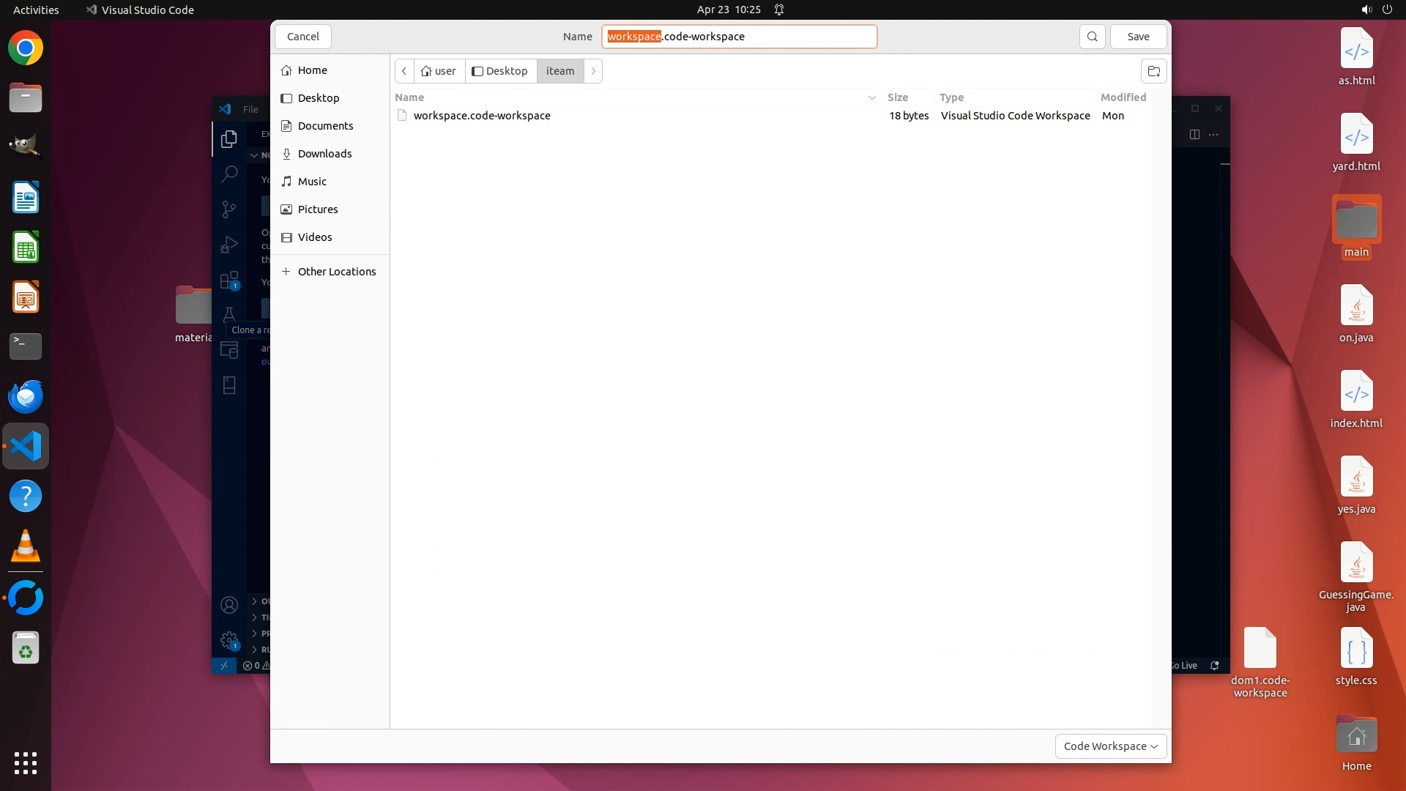Open the Run and Debug icon
Viewport: 1406px width, 791px height.
point(229,245)
